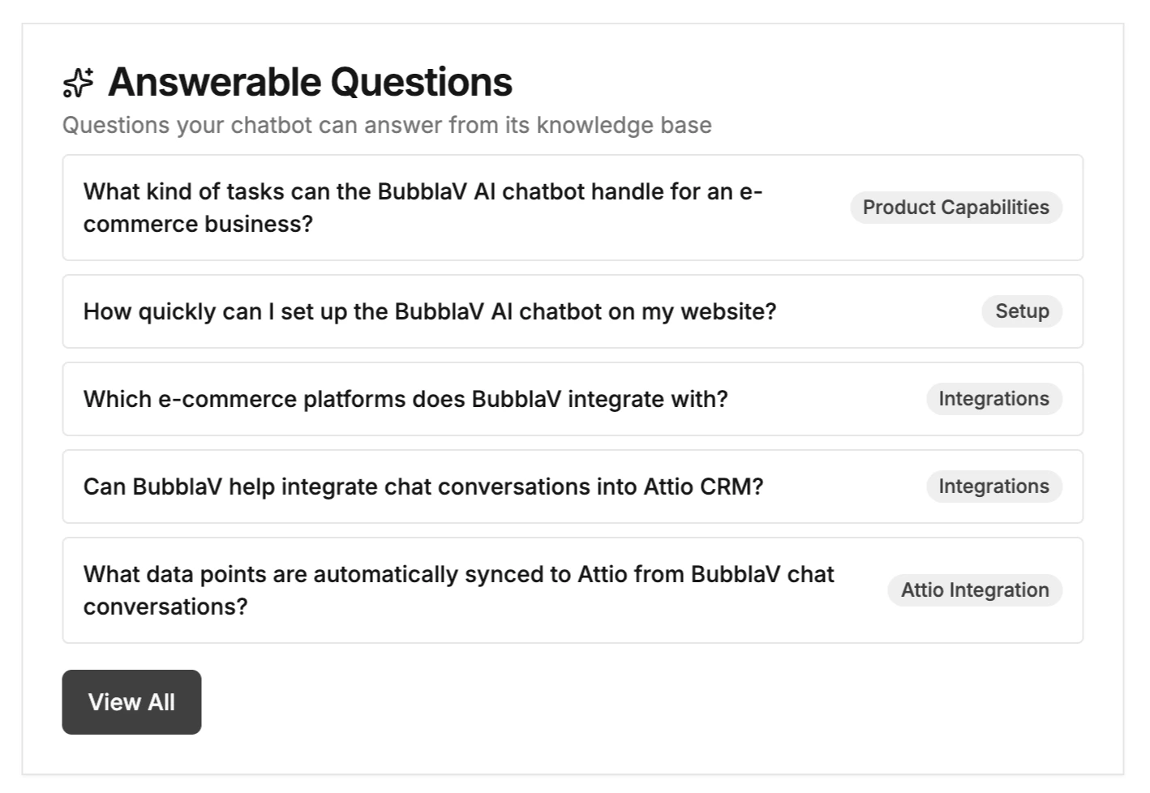Click the View All button
Screen dimensions: 1150x793
(x=131, y=702)
